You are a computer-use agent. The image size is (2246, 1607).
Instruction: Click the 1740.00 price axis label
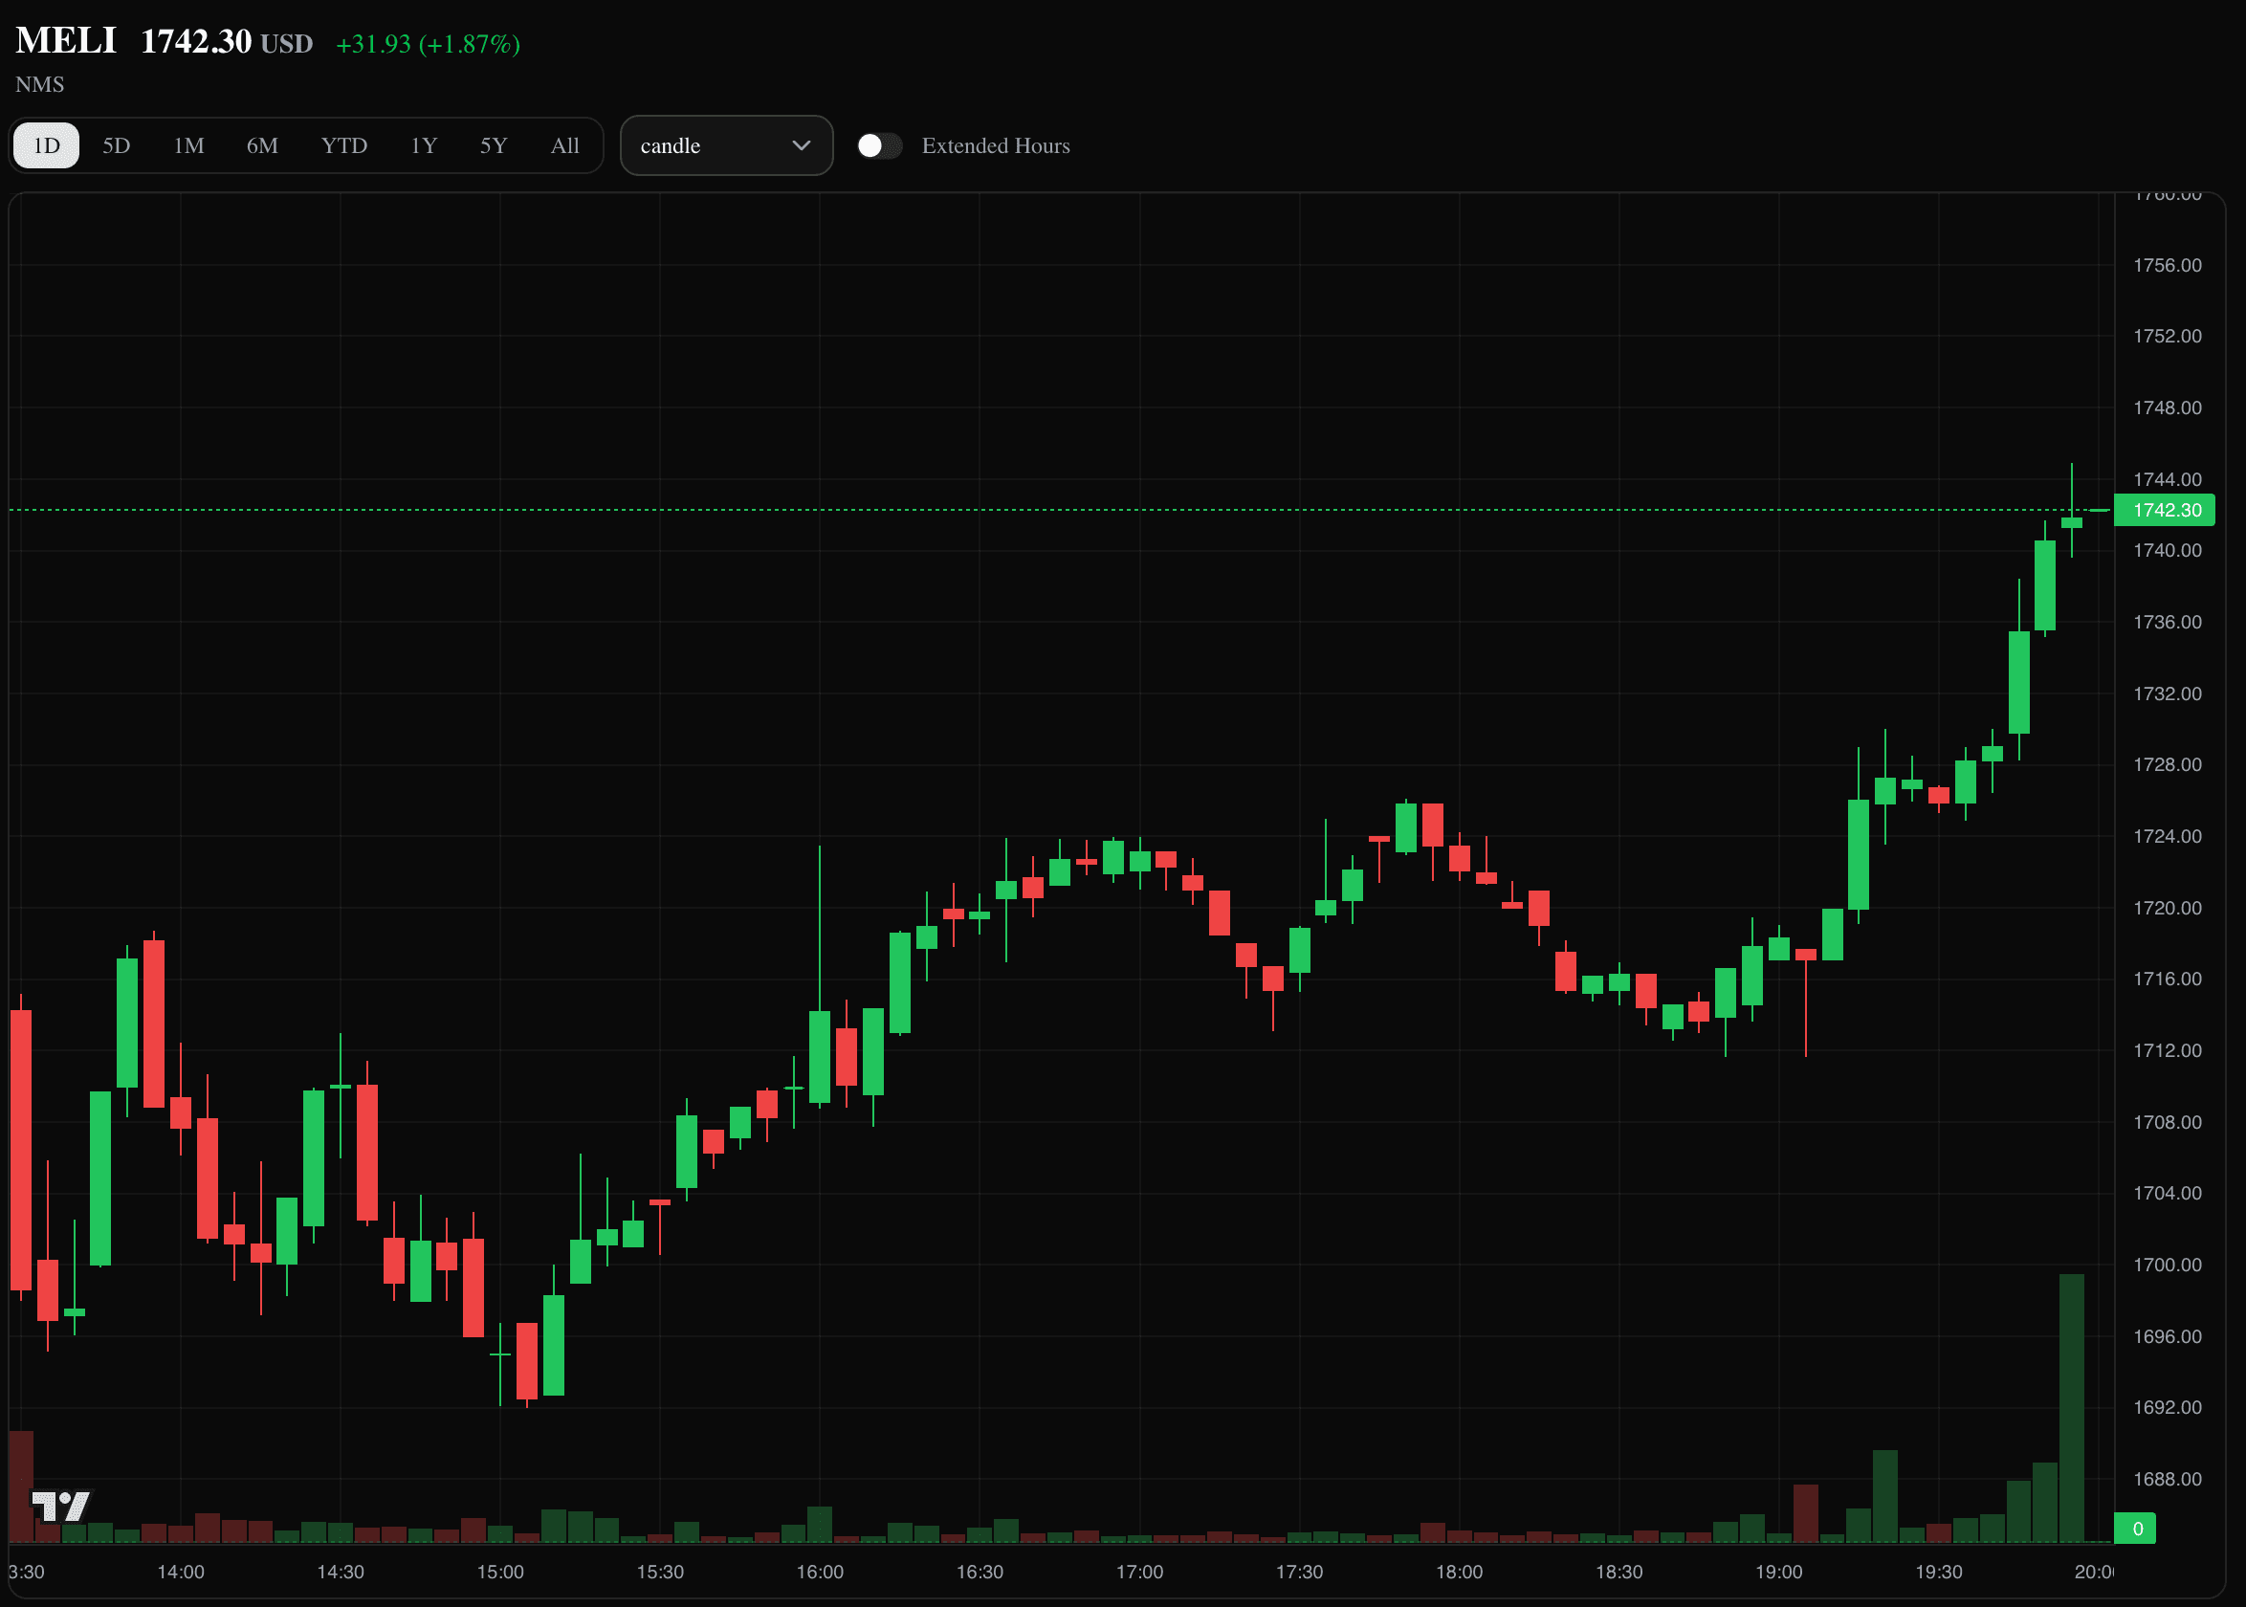(x=2168, y=550)
